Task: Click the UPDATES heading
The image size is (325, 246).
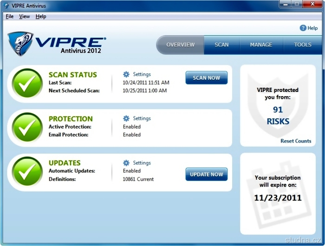Action: click(x=65, y=163)
